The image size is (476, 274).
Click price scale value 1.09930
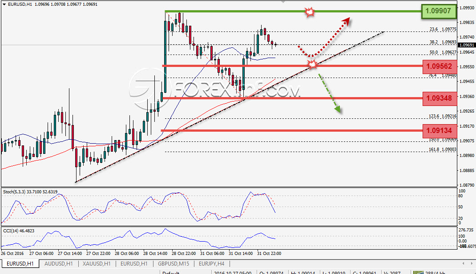tap(467, 8)
